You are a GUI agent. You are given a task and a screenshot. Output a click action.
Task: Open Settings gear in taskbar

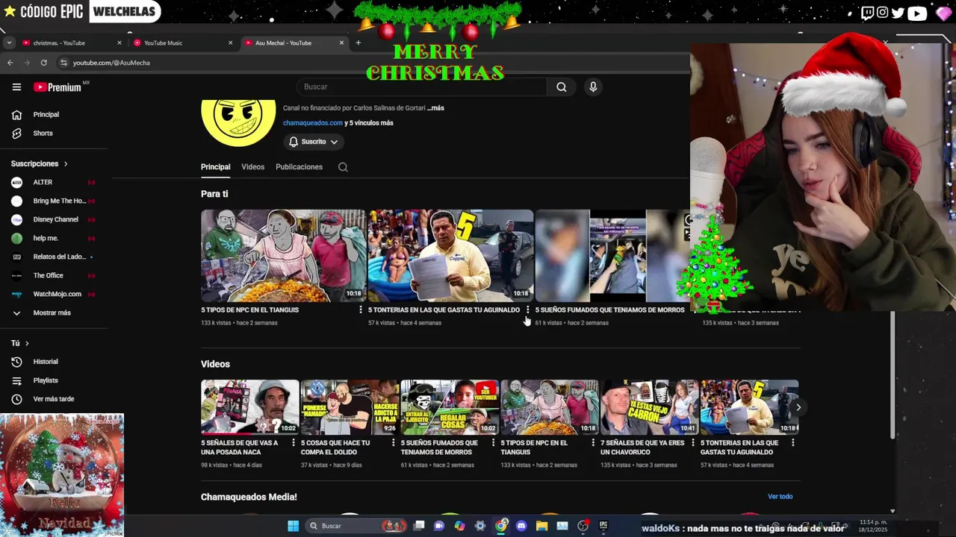coord(480,526)
